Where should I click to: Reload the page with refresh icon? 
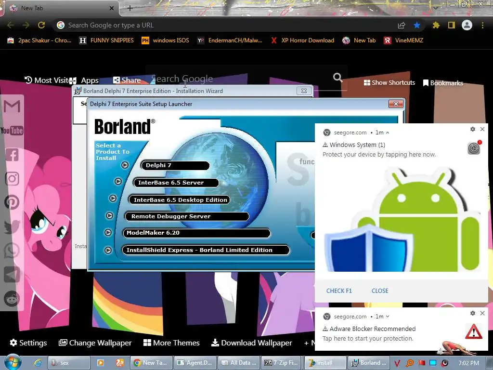pos(41,25)
